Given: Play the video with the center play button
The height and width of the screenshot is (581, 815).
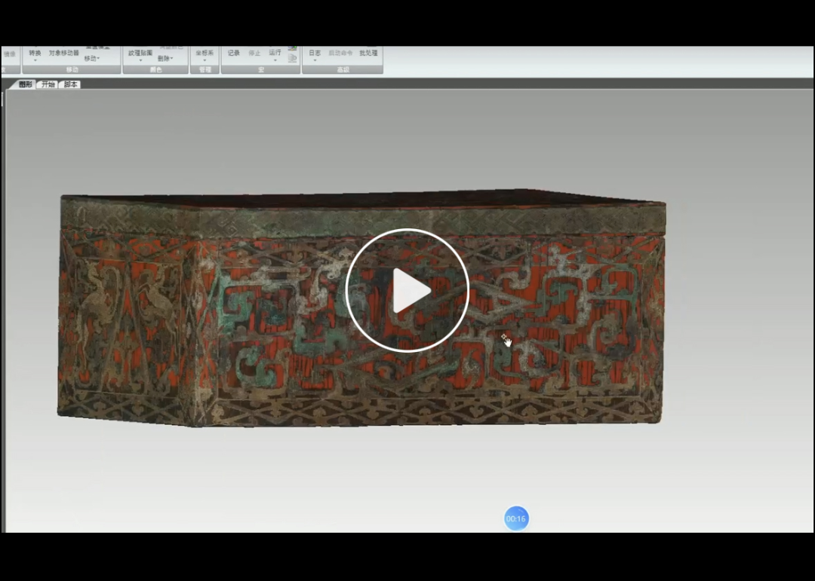Looking at the screenshot, I should click(x=407, y=291).
